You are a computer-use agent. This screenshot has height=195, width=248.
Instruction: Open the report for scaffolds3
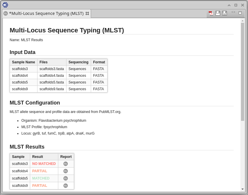click(66, 164)
